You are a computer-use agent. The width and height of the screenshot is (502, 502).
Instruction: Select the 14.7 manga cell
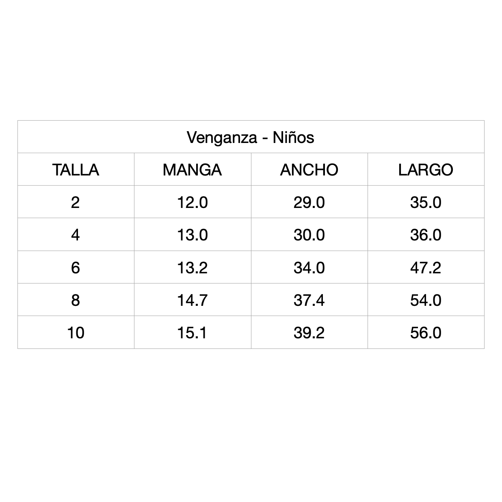[192, 300]
